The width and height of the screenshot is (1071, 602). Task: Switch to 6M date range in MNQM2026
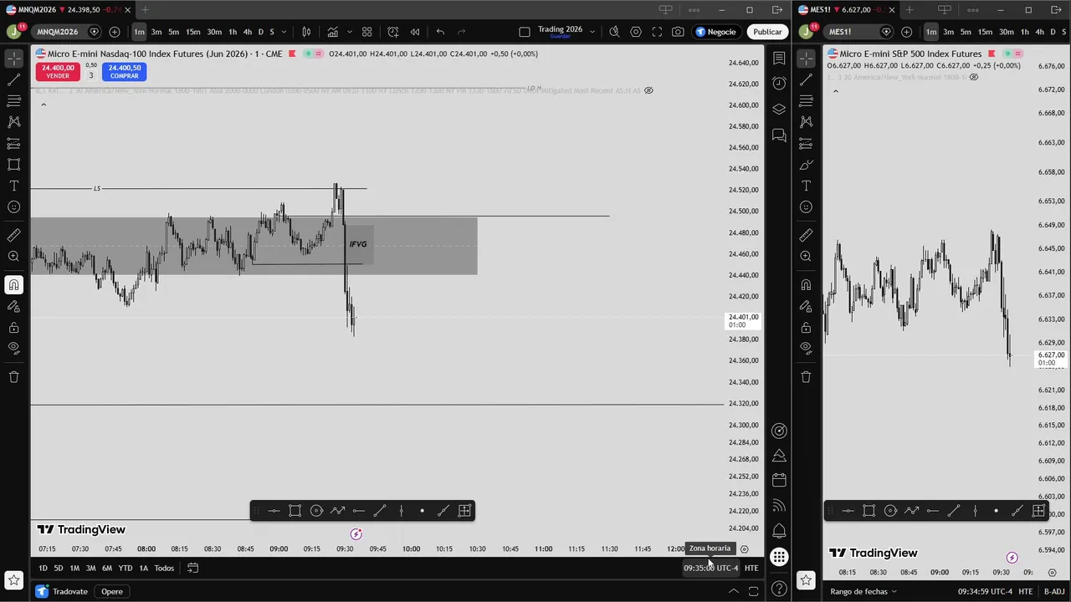coord(107,569)
